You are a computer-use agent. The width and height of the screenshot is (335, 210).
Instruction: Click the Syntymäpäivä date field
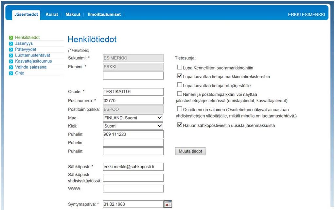[133, 204]
